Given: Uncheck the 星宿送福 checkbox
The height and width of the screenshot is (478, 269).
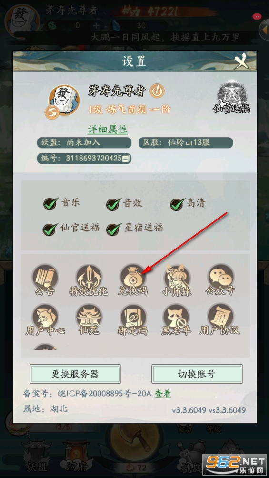Looking at the screenshot, I should 114,229.
